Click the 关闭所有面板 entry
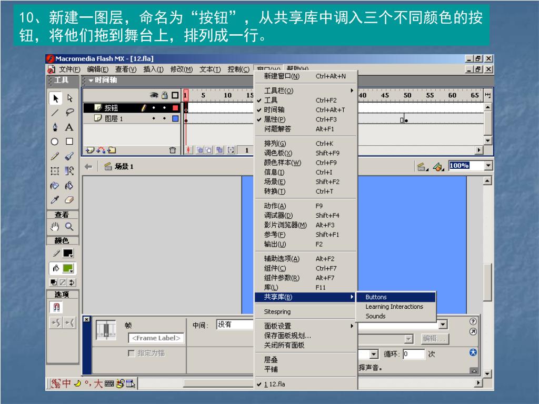This screenshot has width=539, height=404. [x=306, y=345]
